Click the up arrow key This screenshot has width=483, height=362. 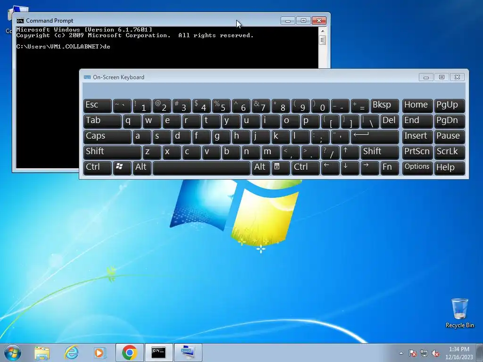(x=350, y=152)
